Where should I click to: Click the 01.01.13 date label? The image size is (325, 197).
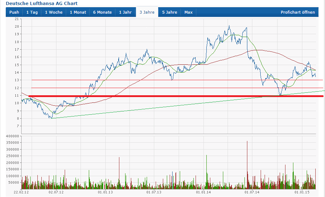105,192
